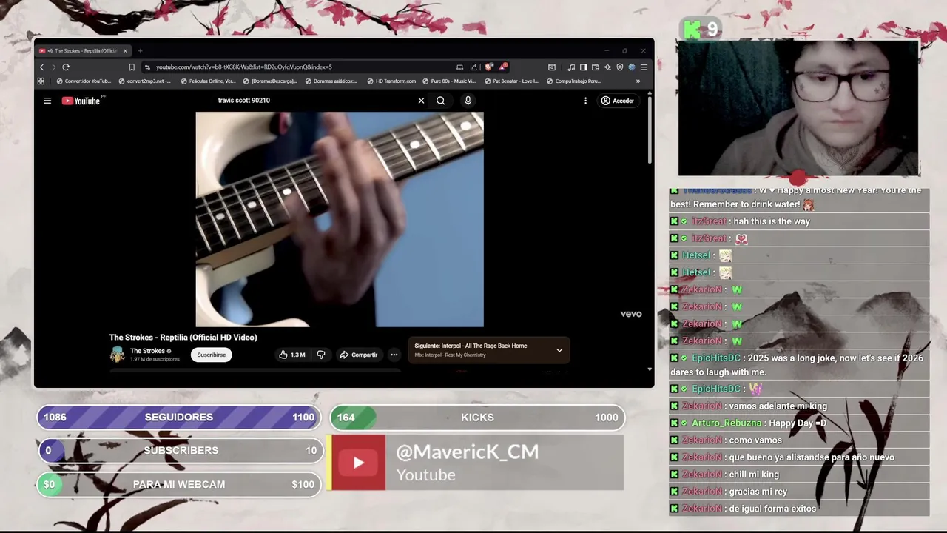Mute the tab via its speaker icon
This screenshot has height=533, width=947.
pyautogui.click(x=50, y=51)
